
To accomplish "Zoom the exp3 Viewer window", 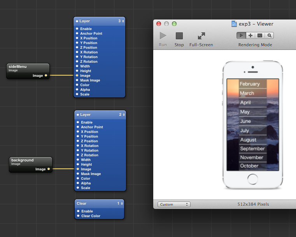I will (x=174, y=24).
